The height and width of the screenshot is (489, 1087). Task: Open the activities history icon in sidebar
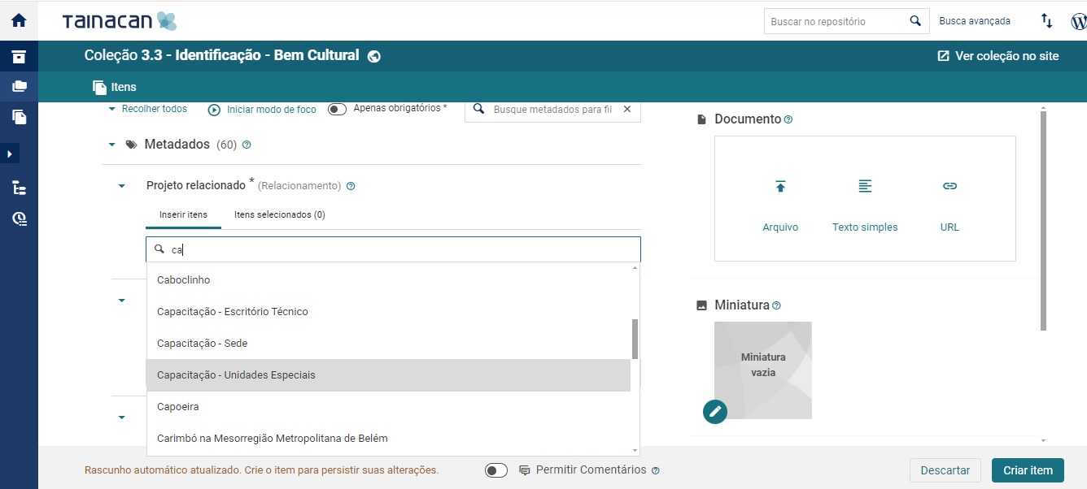click(19, 218)
